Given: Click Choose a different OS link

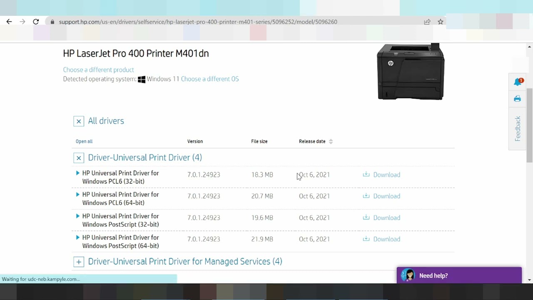Looking at the screenshot, I should [x=210, y=79].
